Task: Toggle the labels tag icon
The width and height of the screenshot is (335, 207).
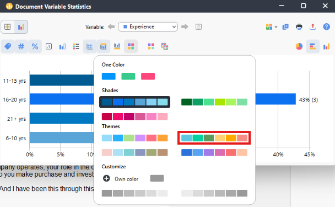Action: click(8, 46)
